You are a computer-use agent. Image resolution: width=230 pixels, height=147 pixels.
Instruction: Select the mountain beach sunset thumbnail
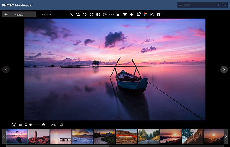coord(105,136)
